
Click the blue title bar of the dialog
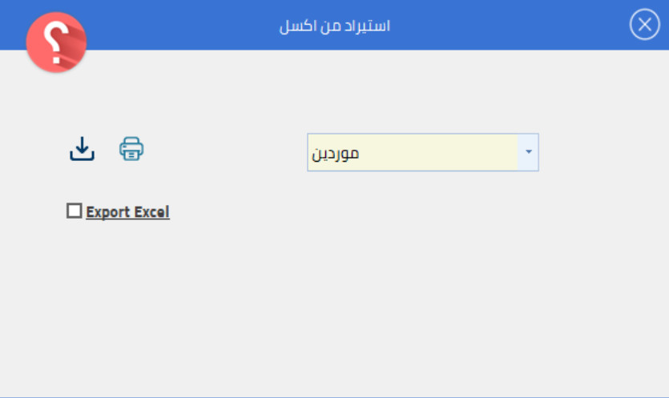pyautogui.click(x=481, y=25)
